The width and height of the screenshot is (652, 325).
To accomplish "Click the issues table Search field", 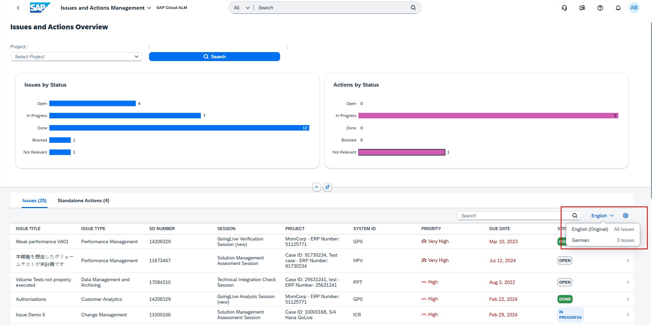I will (x=514, y=216).
